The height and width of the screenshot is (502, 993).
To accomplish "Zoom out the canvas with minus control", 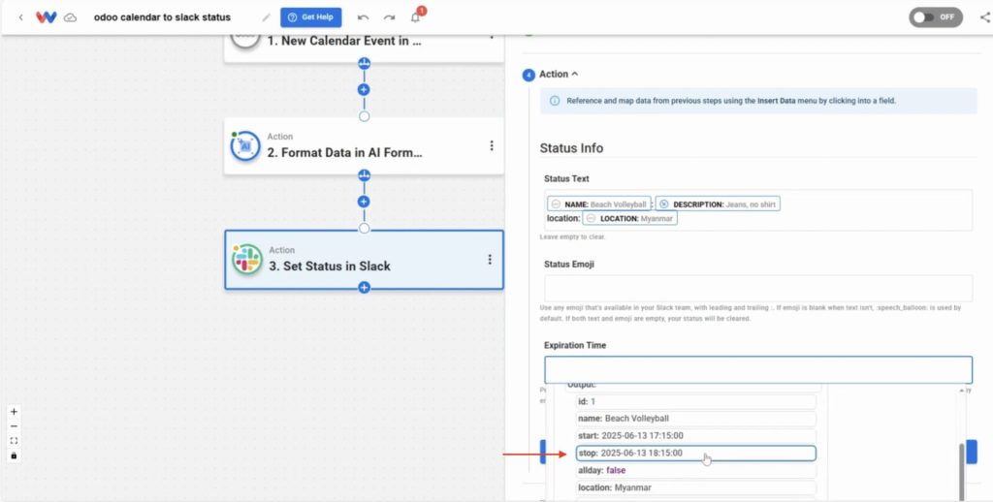I will point(14,426).
